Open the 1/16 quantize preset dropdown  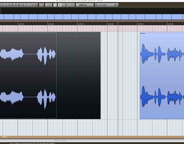pyautogui.click(x=108, y=5)
